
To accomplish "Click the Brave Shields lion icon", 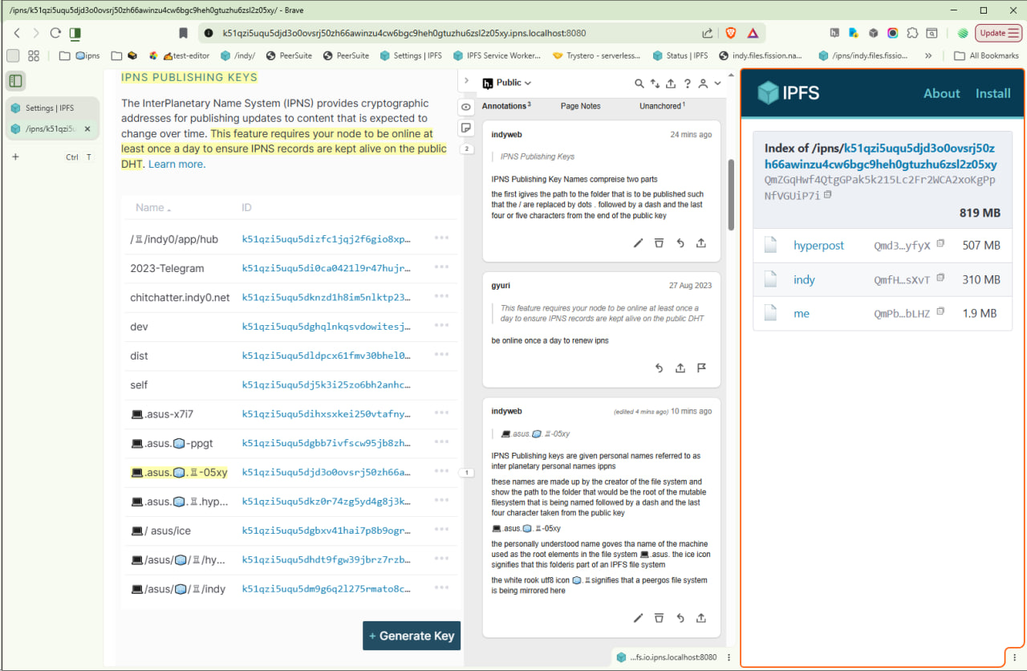I will pyautogui.click(x=730, y=33).
